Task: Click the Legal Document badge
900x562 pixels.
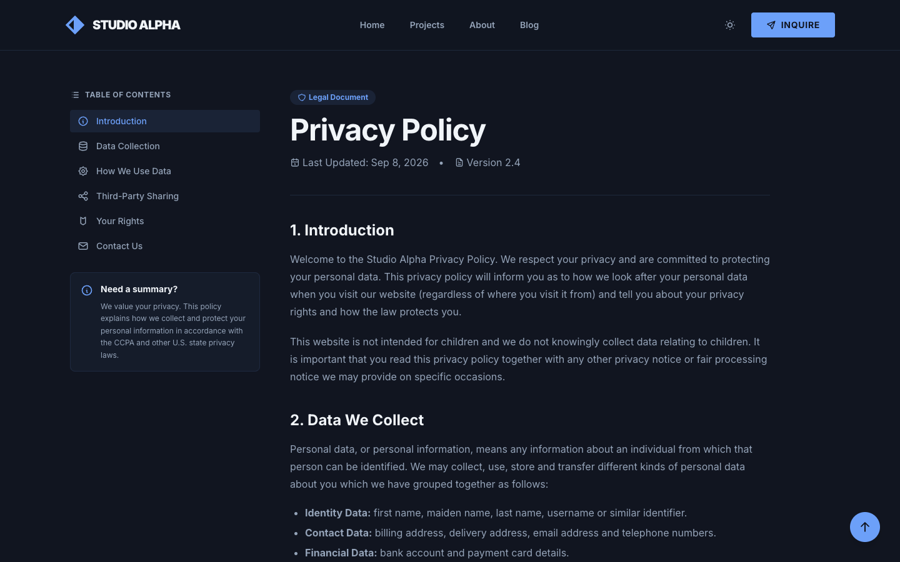Action: tap(332, 97)
